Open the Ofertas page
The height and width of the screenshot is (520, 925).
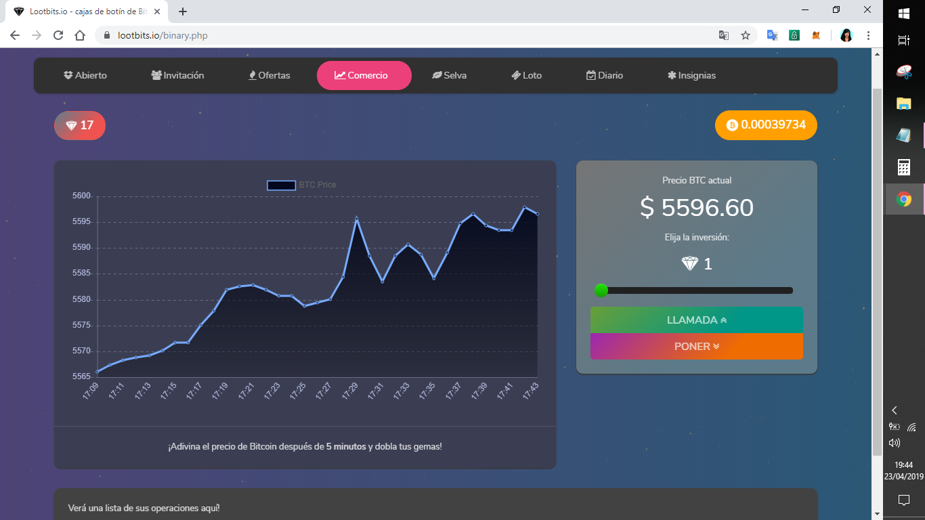coord(270,75)
